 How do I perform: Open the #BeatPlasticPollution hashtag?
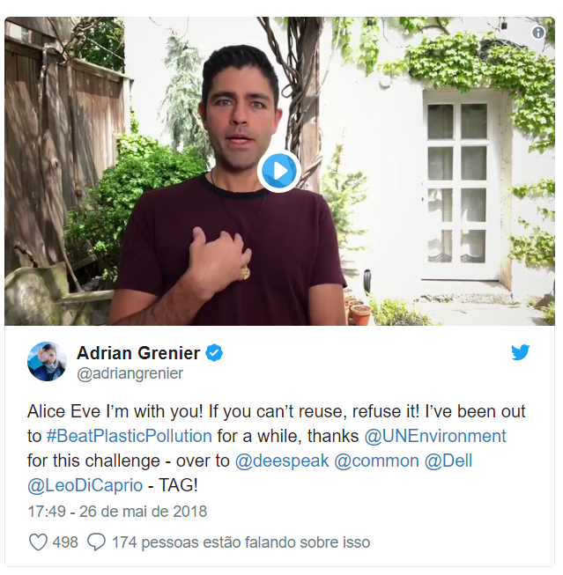click(x=130, y=436)
